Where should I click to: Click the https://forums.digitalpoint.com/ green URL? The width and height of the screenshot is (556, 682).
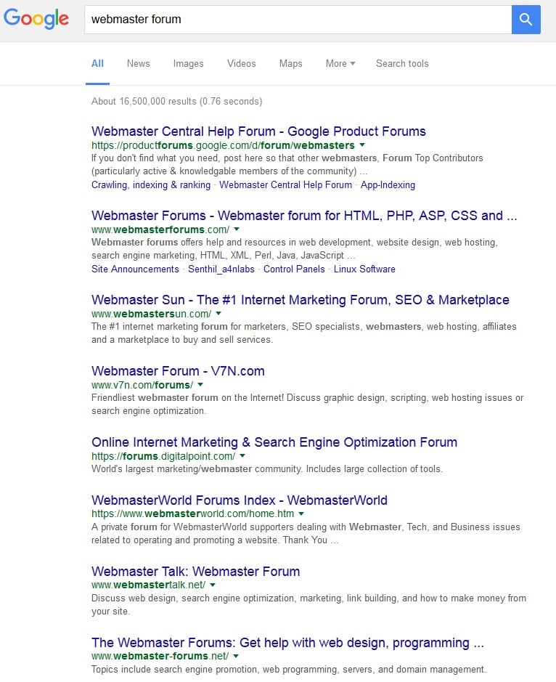point(163,456)
